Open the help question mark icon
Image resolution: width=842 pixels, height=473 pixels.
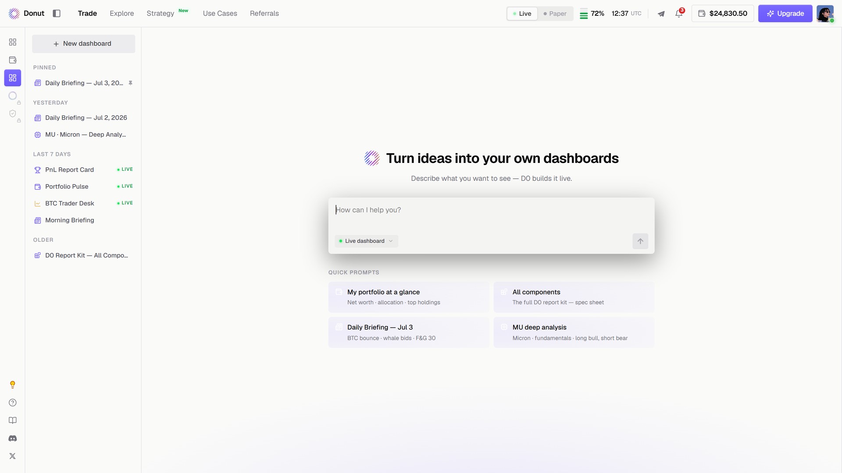coord(13,402)
